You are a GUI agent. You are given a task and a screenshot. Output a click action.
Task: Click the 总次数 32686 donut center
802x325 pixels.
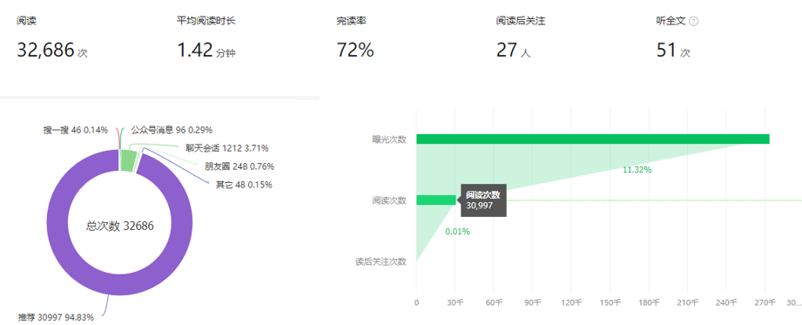coord(119,226)
